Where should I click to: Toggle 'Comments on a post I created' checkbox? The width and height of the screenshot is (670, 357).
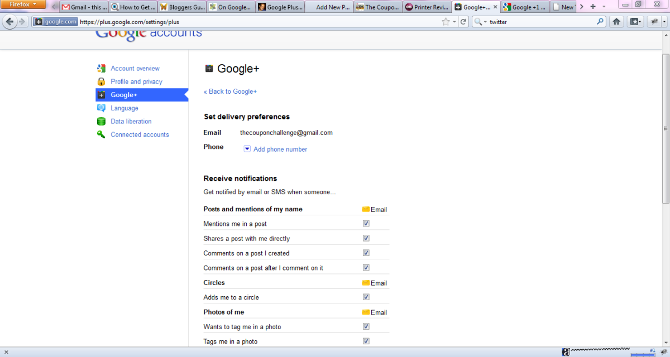click(x=366, y=253)
